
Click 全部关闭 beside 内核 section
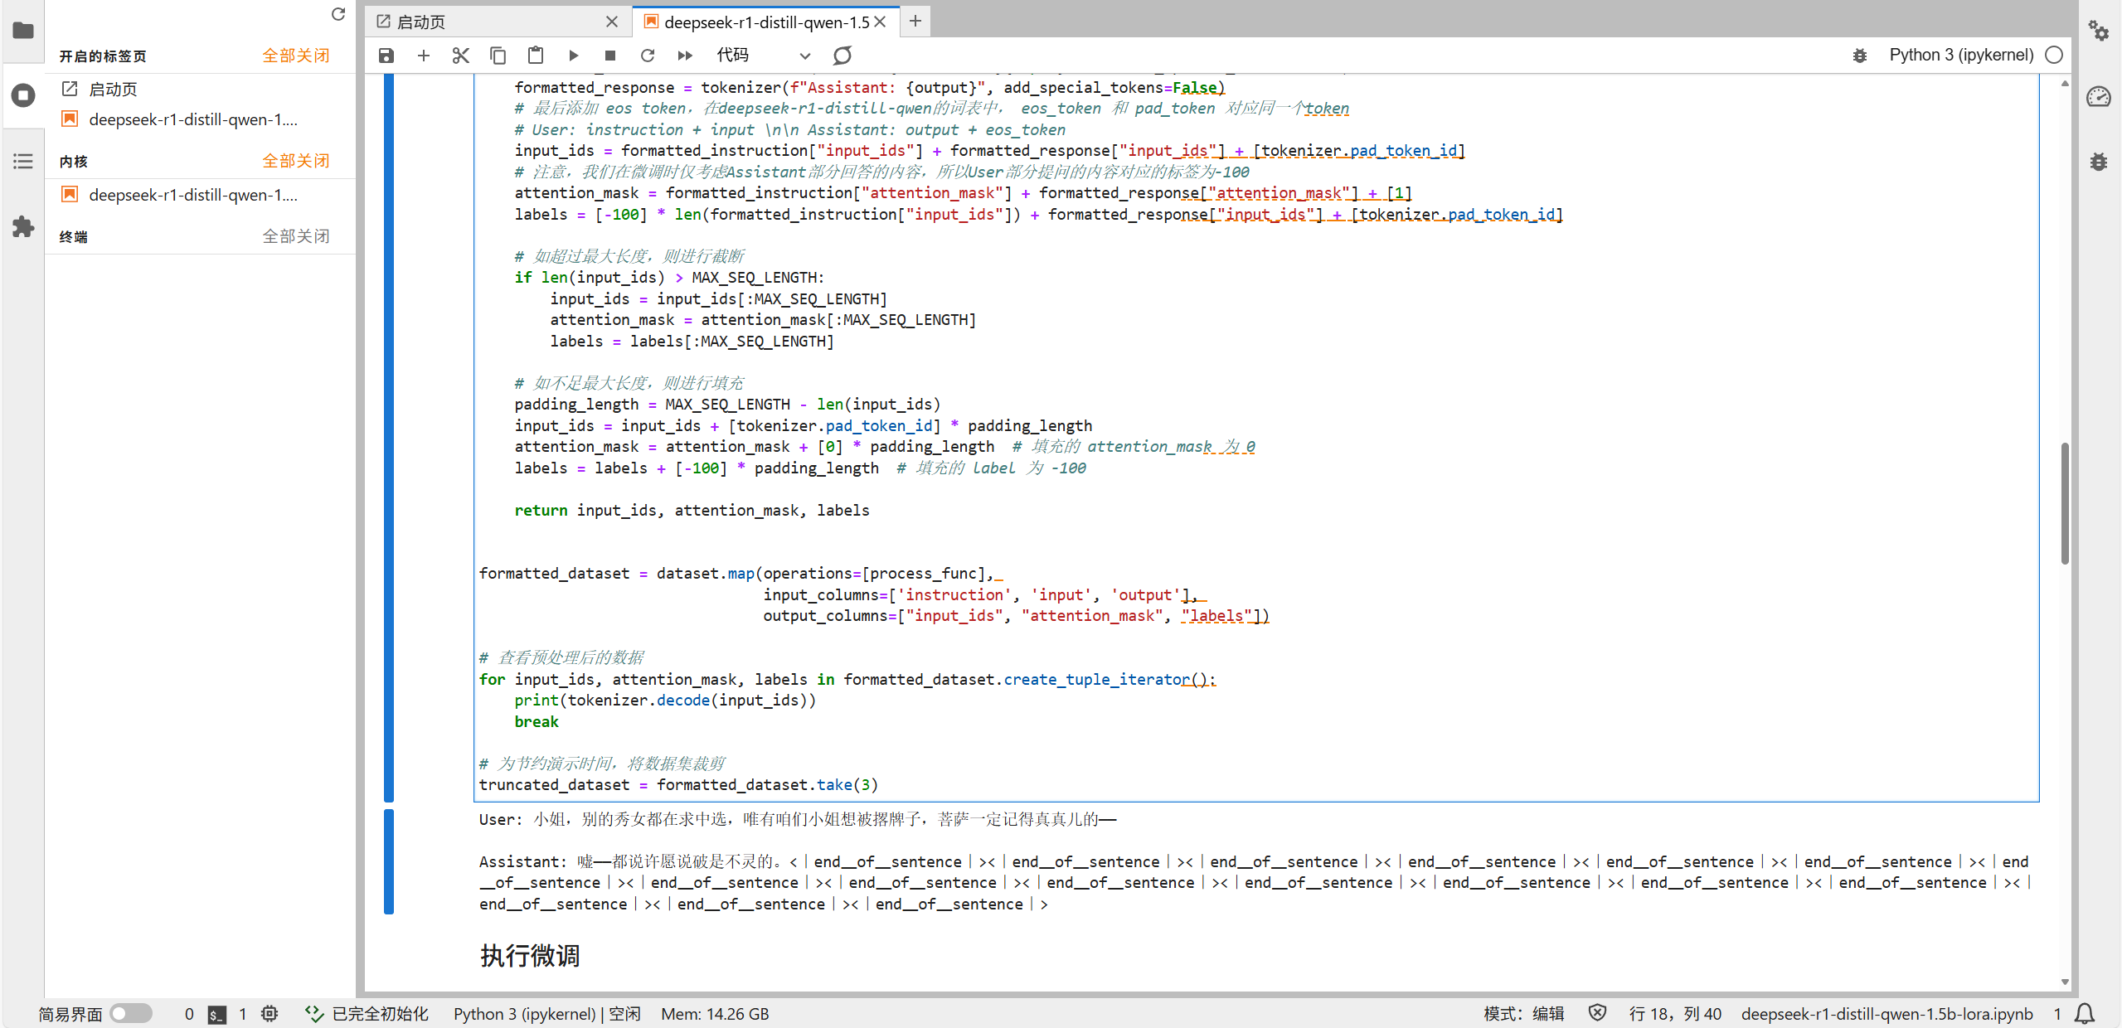coord(295,161)
